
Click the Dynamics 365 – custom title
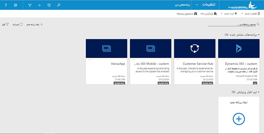click(241, 64)
